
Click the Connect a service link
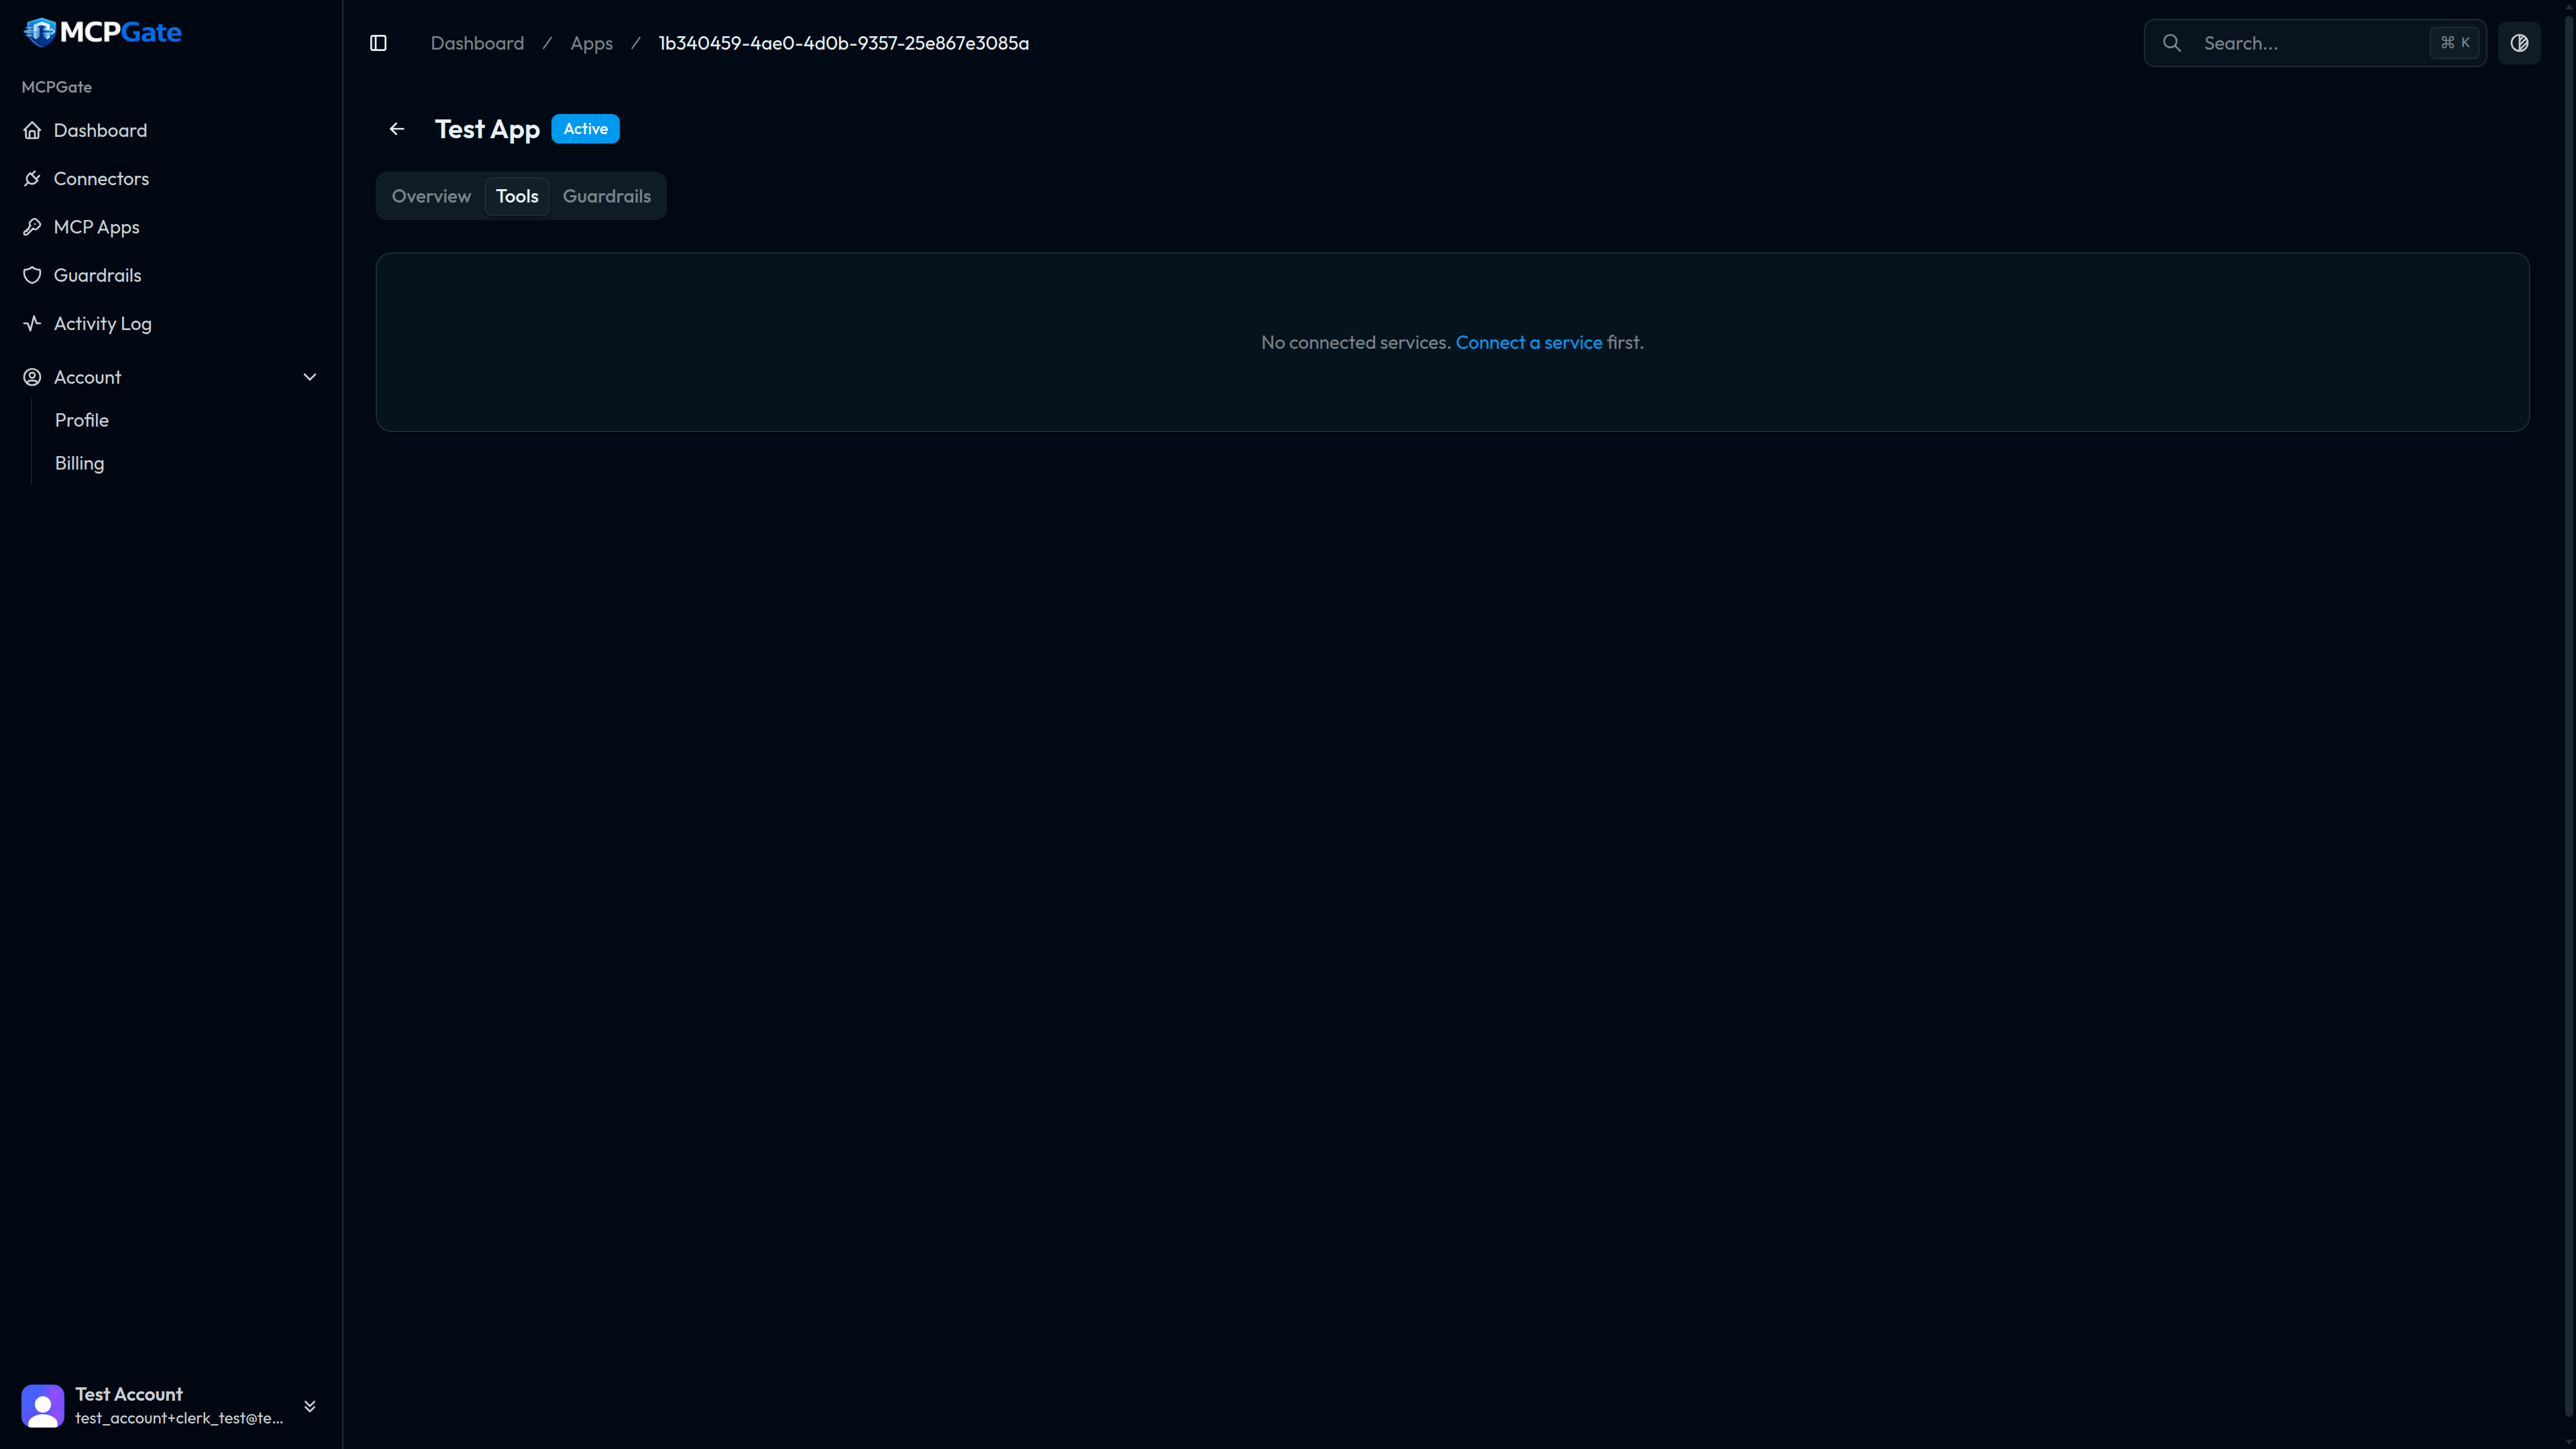coord(1528,342)
